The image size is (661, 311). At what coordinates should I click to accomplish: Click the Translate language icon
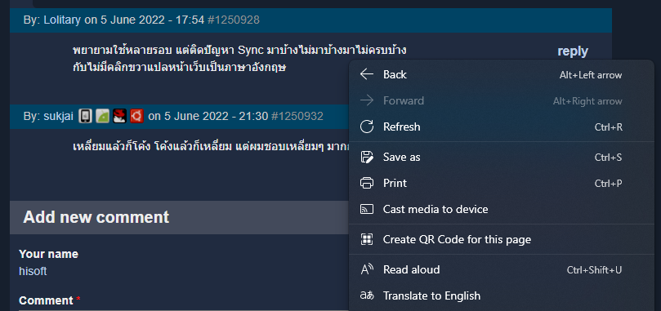pos(367,295)
